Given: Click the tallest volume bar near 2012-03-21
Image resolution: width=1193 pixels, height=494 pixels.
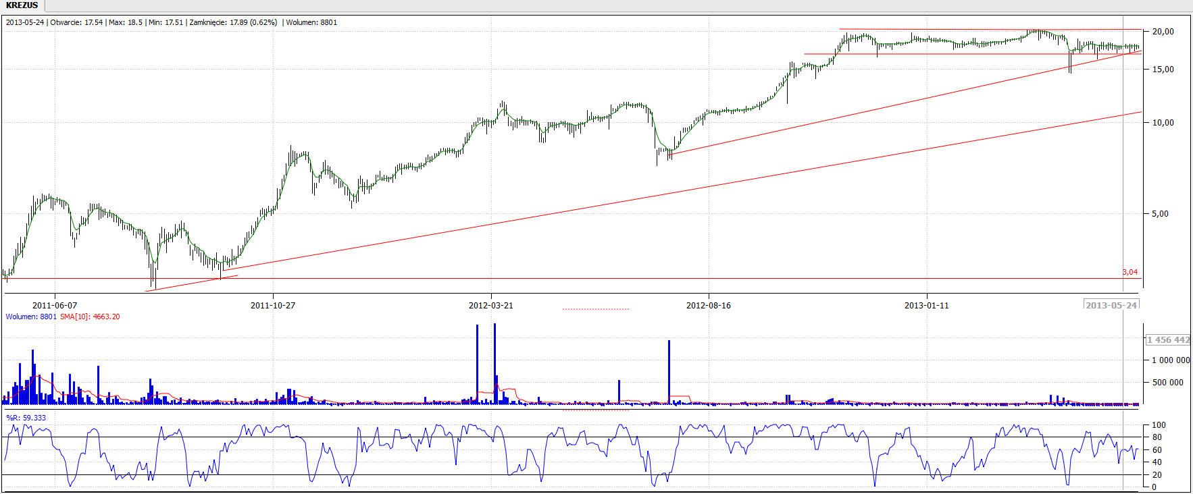Looking at the screenshot, I should (494, 364).
